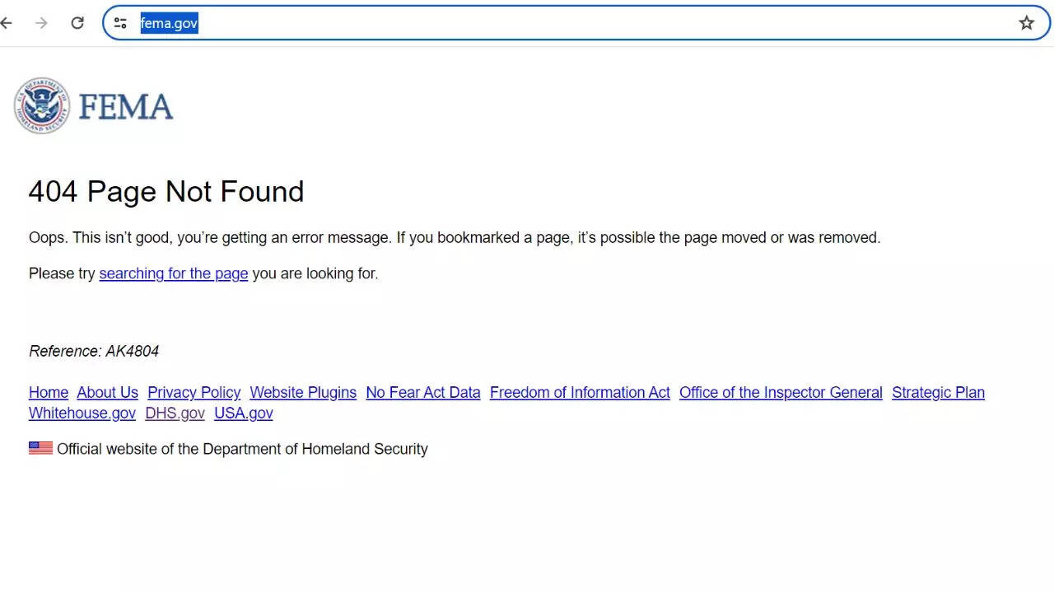Navigate to Whitehouse.gov
1054x593 pixels.
(82, 413)
